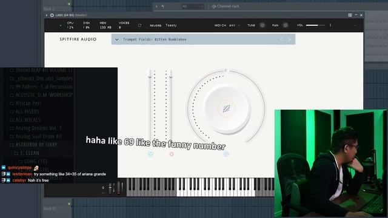388x218 pixels.
Task: Open the Analog Soul Drum Kit folder
Action: coord(36,136)
